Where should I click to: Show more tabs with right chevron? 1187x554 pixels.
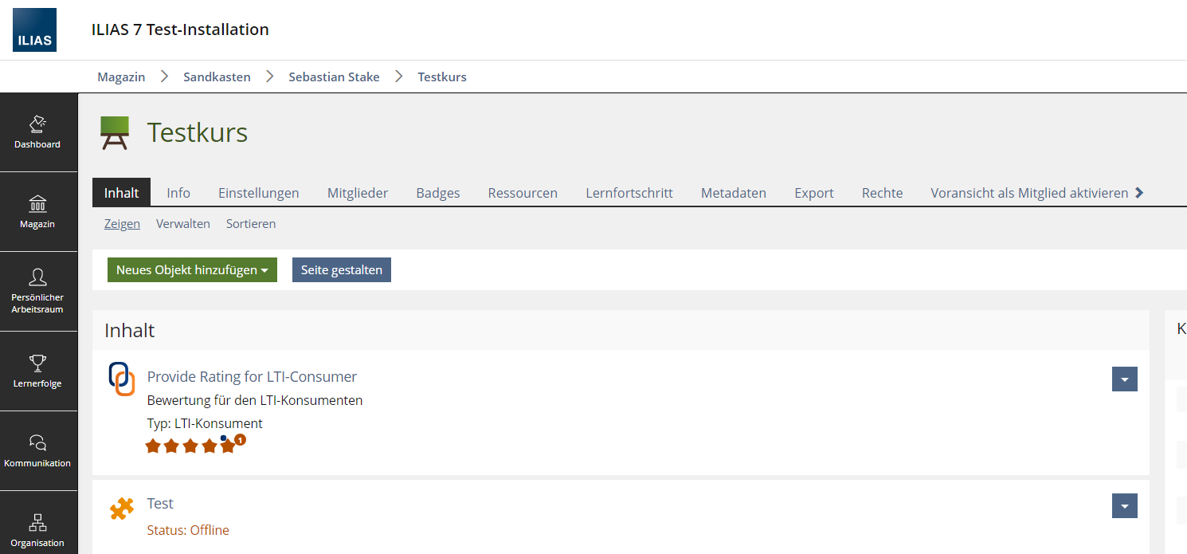click(1139, 193)
